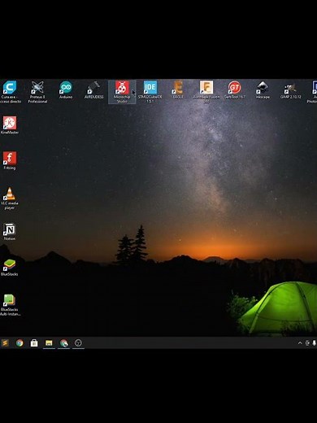
Task: Open the Cura desktop shortcut
Action: (10, 91)
